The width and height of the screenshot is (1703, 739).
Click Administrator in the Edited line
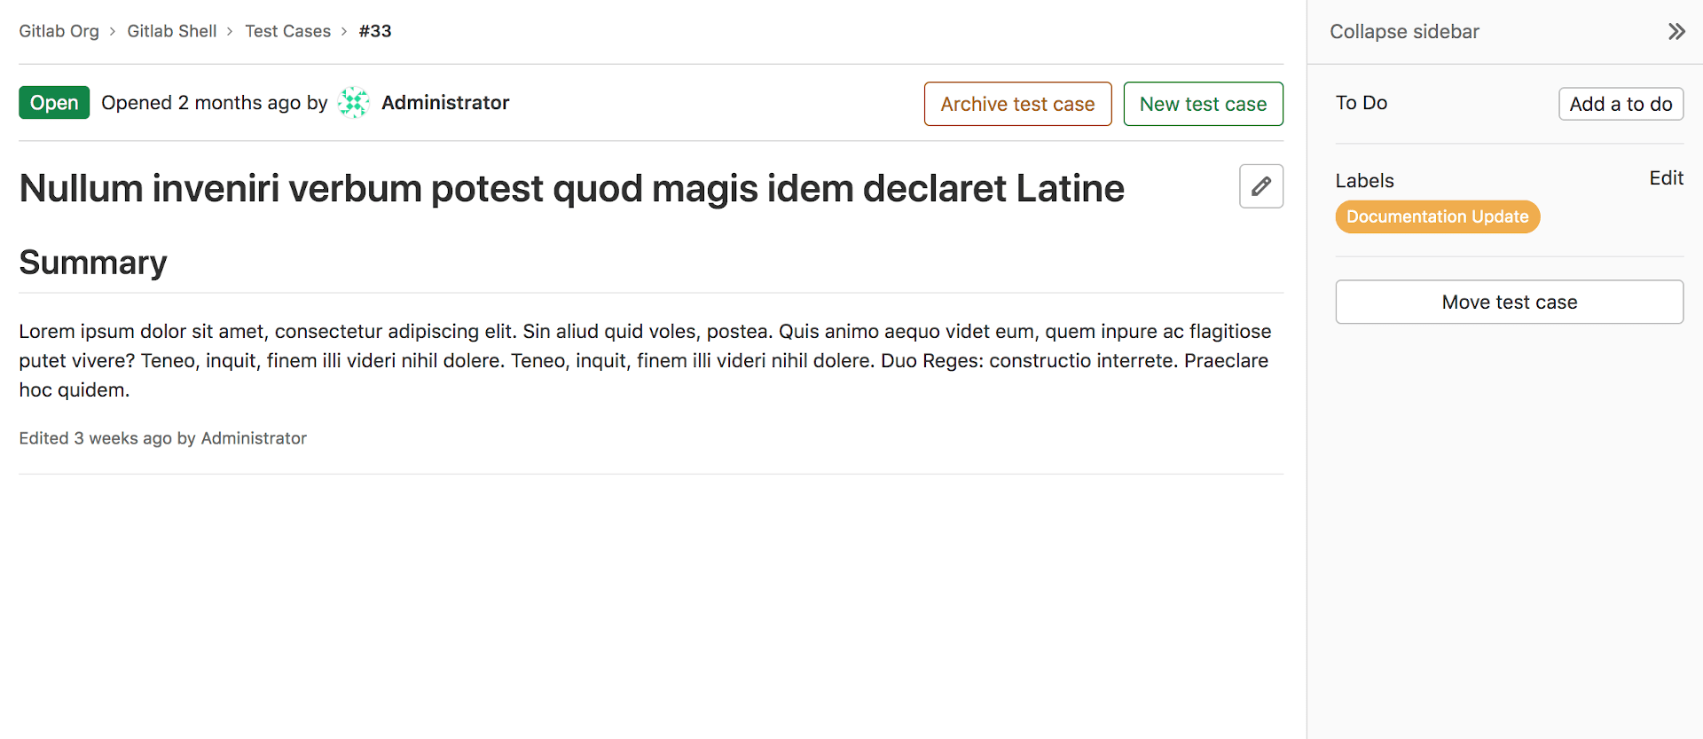[x=254, y=438]
